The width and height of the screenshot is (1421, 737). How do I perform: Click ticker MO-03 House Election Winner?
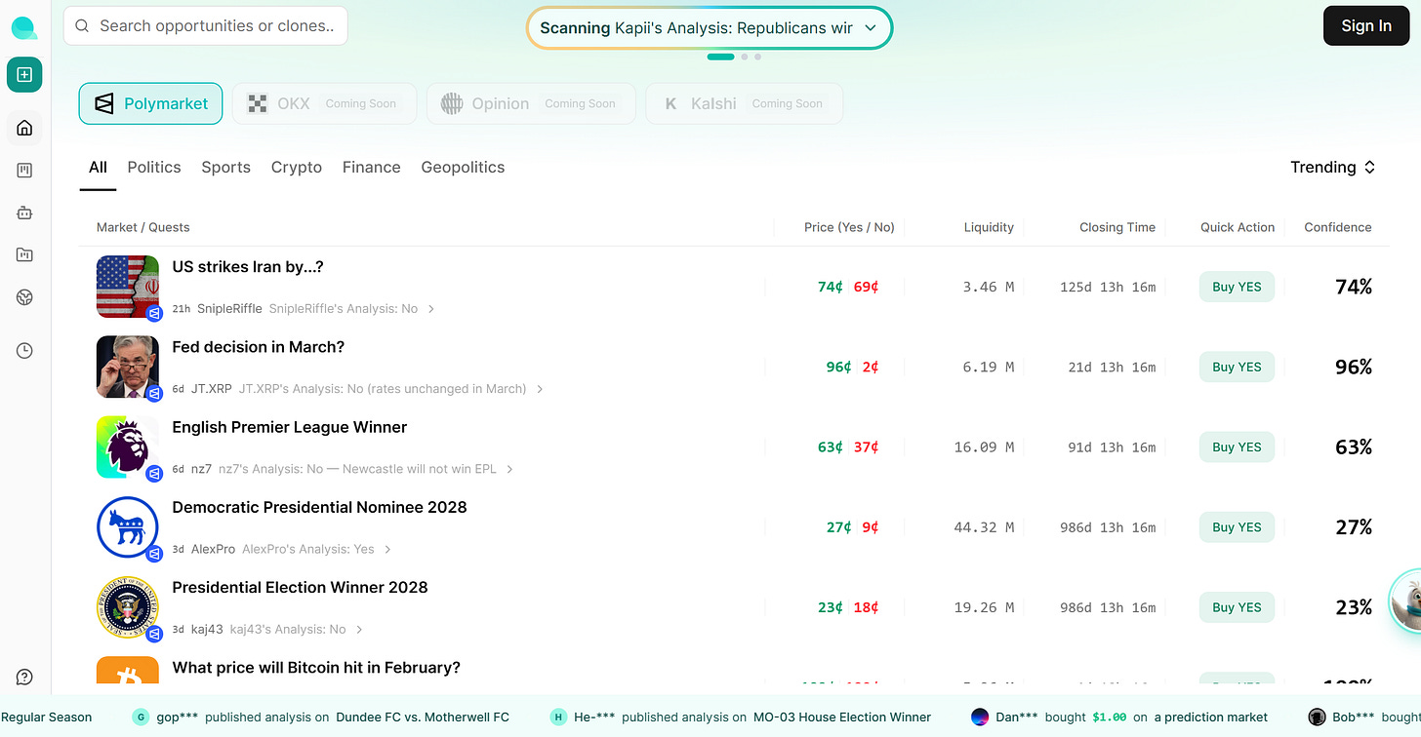842,718
